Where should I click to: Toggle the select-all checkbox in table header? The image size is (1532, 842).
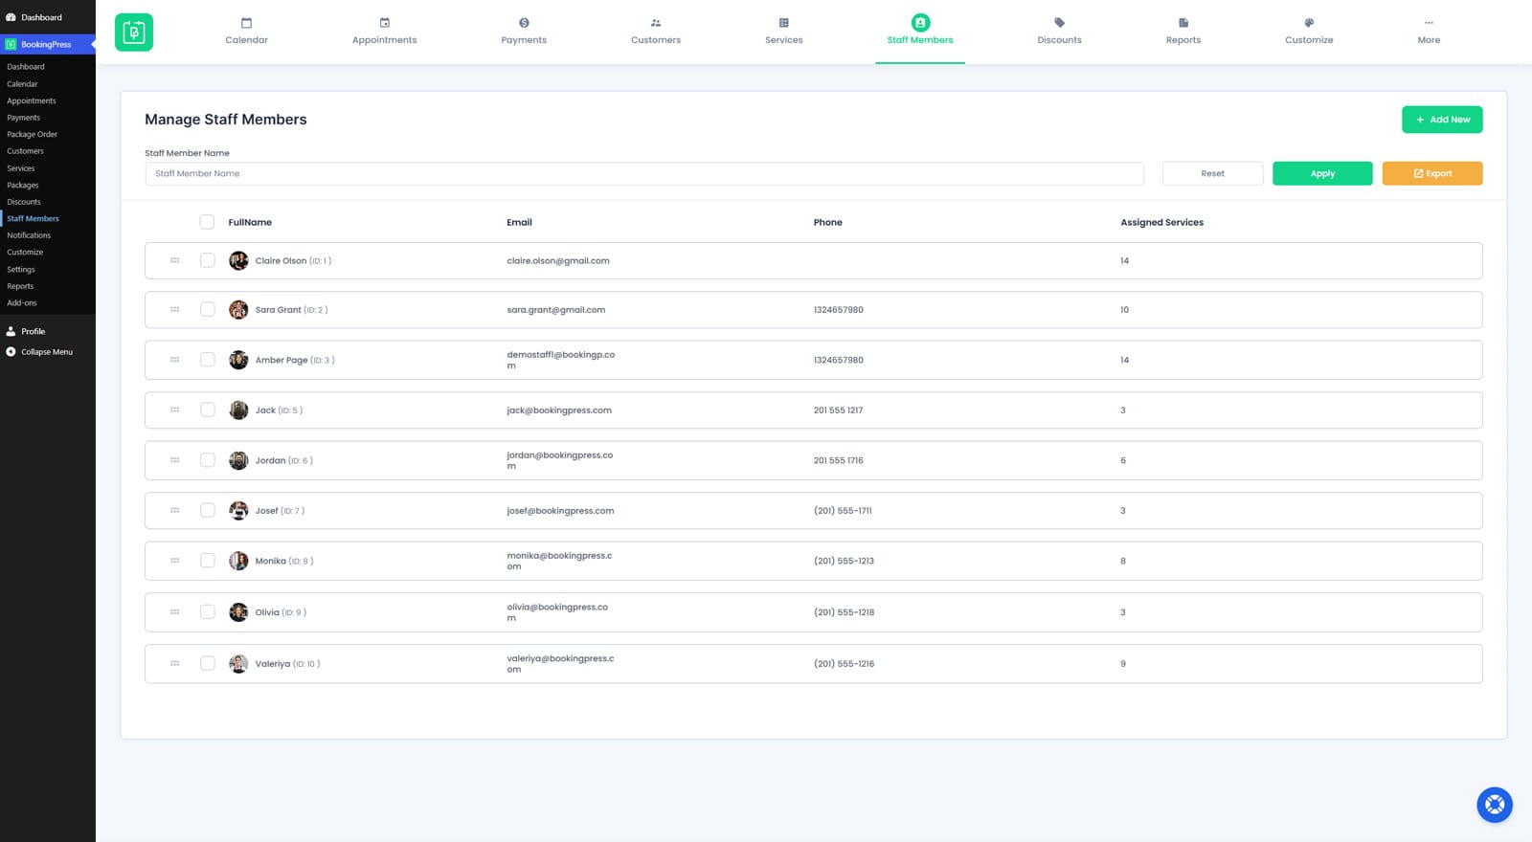(207, 222)
